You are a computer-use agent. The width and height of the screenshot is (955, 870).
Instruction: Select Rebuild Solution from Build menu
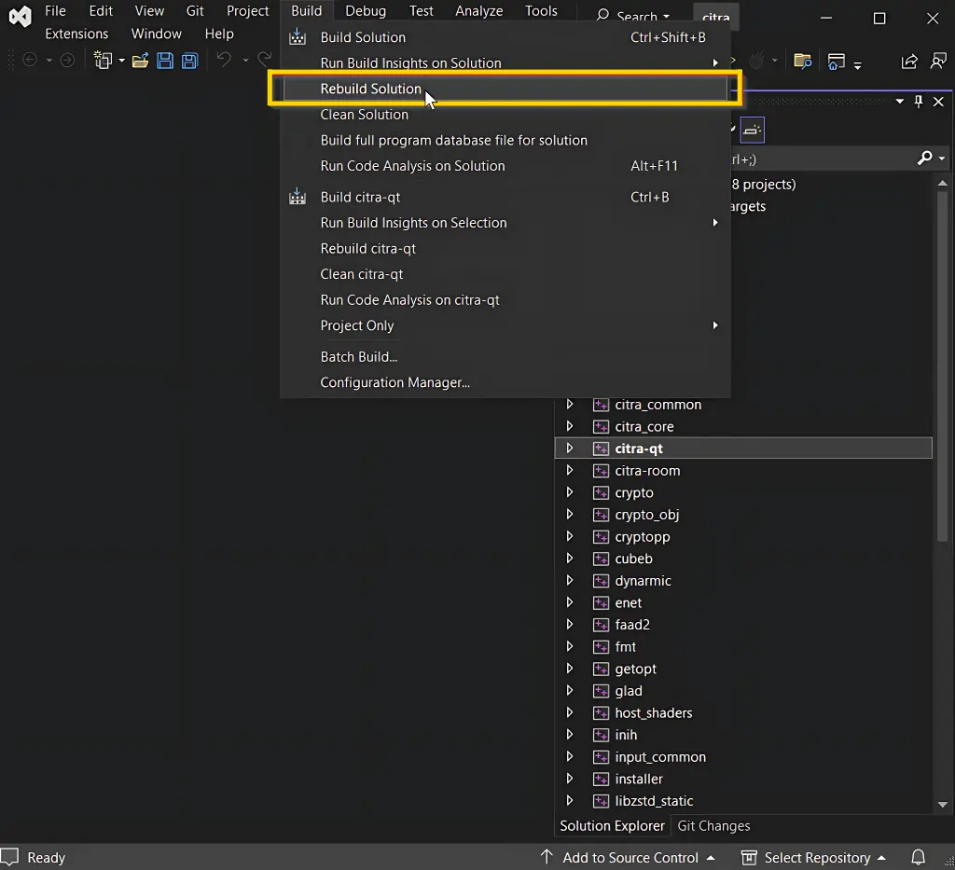coord(370,89)
